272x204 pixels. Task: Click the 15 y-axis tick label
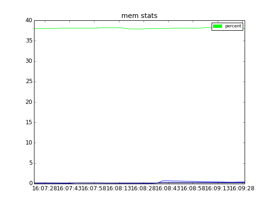[29, 122]
